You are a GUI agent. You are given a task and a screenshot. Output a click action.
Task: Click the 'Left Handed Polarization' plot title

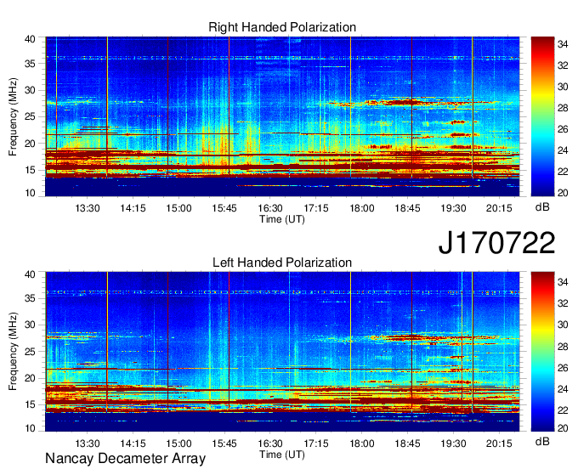click(282, 263)
